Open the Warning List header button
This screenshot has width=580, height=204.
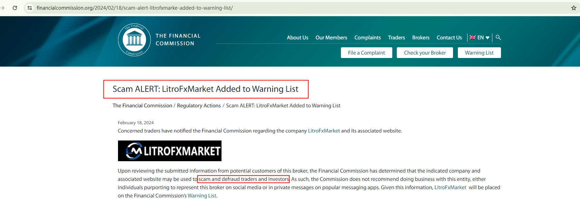point(479,53)
